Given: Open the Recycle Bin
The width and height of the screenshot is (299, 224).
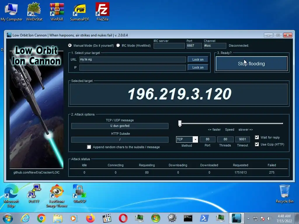Looking at the screenshot, I should click(x=284, y=194).
